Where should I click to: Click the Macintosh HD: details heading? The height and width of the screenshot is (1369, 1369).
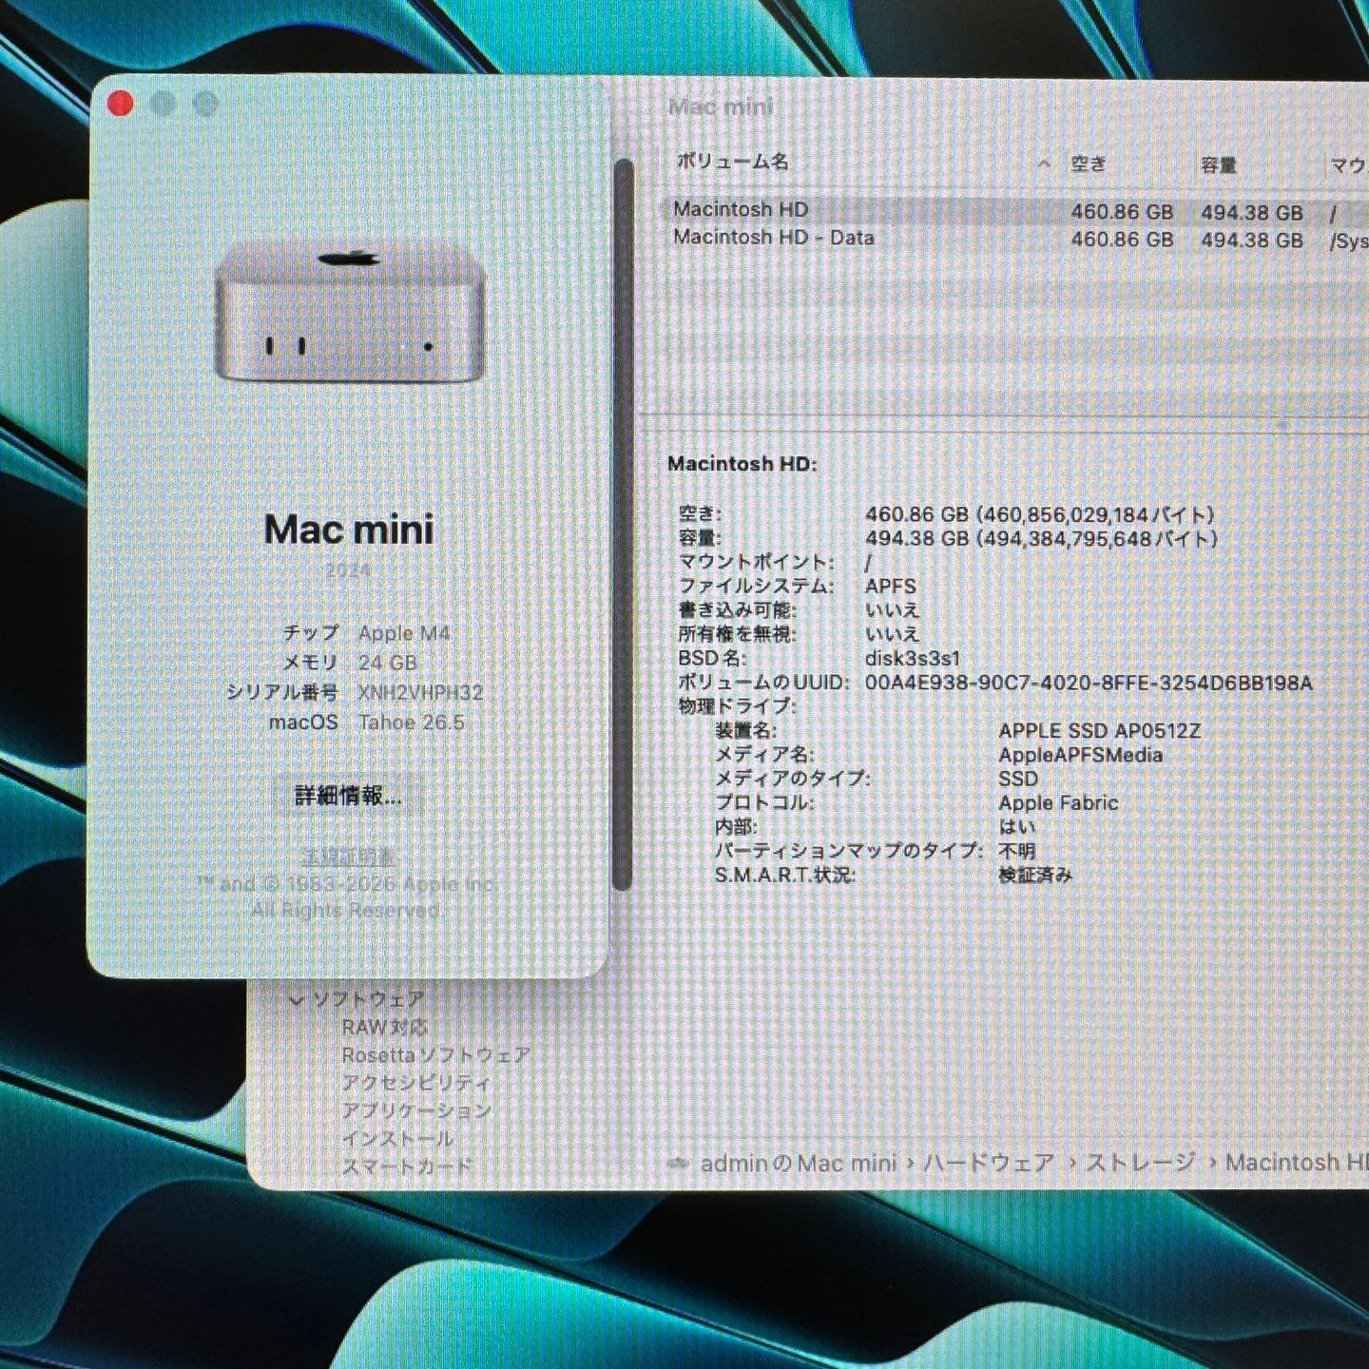point(742,464)
